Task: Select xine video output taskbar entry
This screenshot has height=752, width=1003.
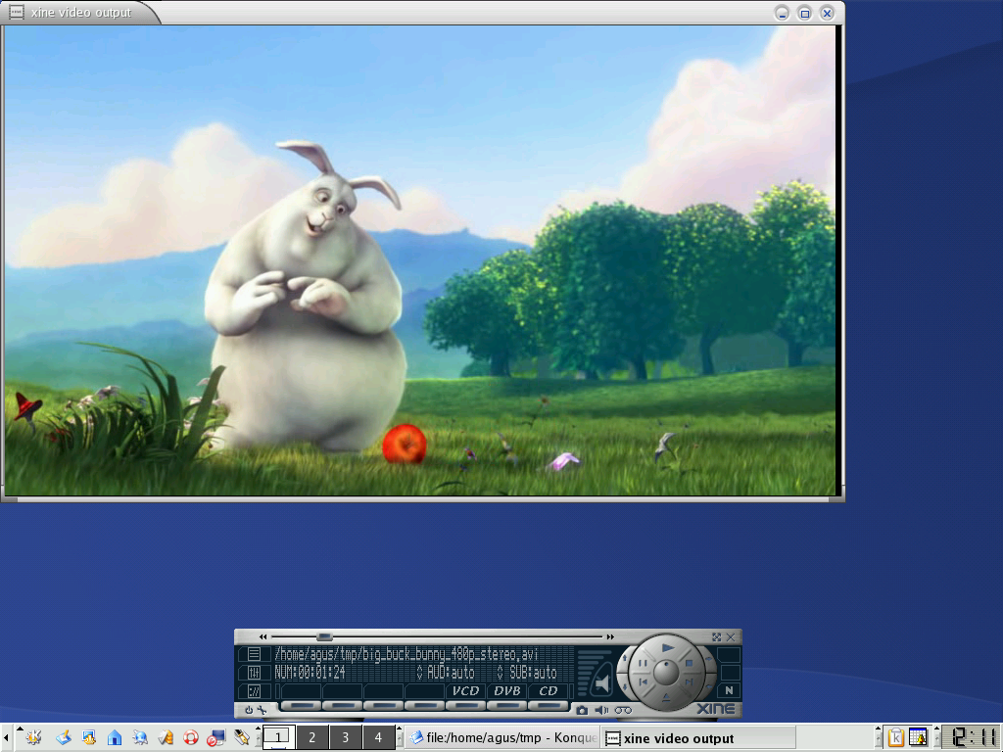Action: click(x=698, y=738)
